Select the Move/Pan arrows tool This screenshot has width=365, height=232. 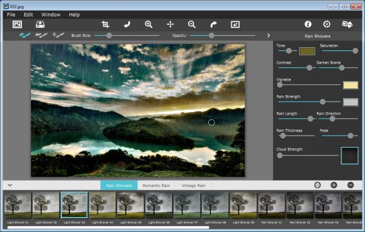170,24
